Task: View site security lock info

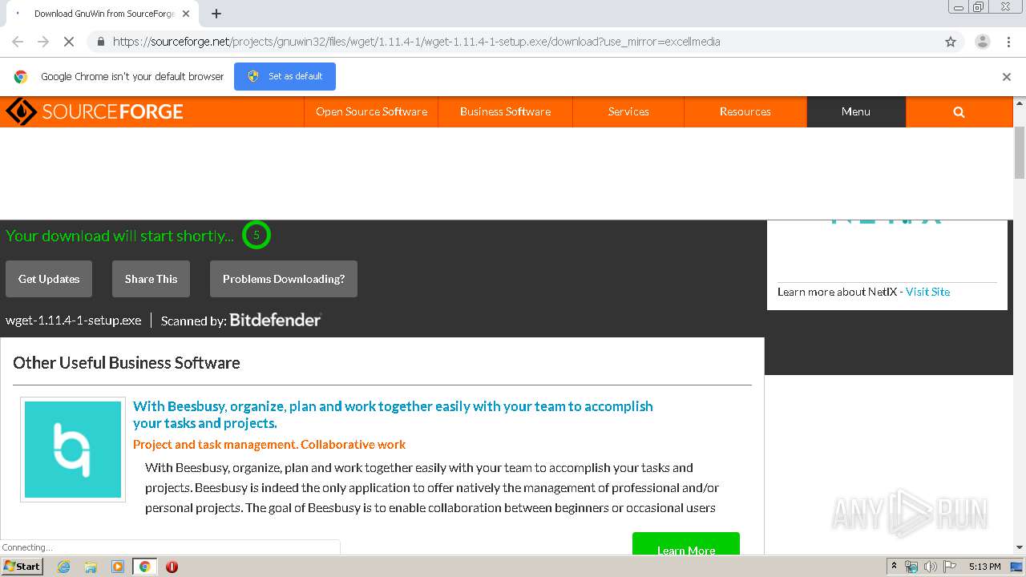Action: point(99,42)
